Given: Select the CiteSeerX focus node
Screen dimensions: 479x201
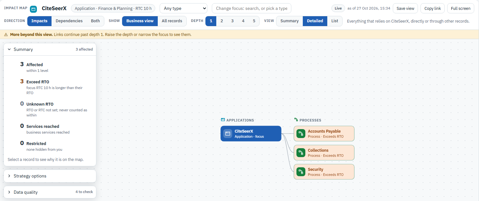Looking at the screenshot, I should coord(251,134).
